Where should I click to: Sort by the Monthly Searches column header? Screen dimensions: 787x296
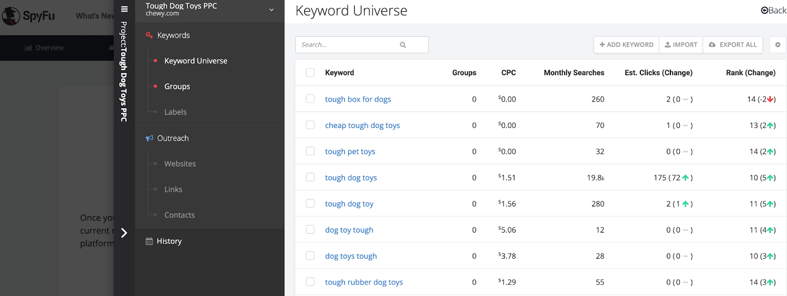(574, 73)
